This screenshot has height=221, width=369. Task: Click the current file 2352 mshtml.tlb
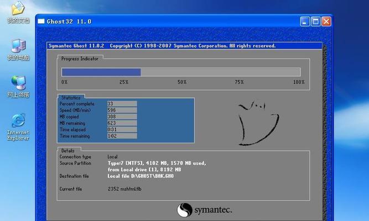click(124, 189)
